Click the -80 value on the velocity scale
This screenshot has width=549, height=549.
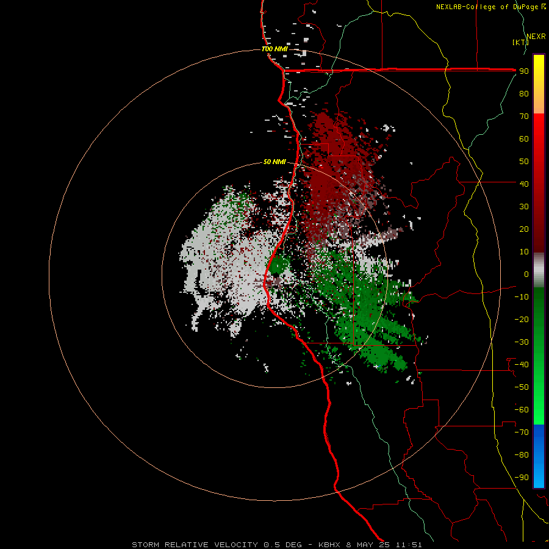pyautogui.click(x=522, y=455)
